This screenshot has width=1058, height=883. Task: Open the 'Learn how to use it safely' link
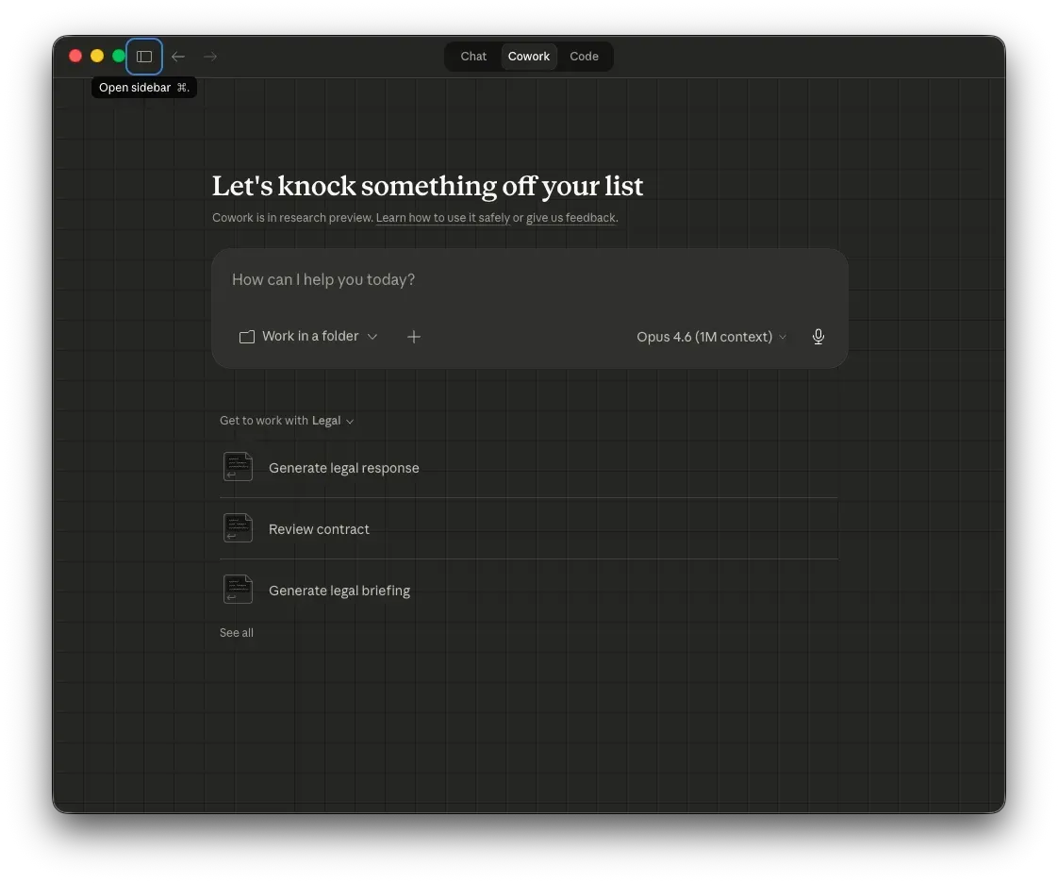(442, 218)
